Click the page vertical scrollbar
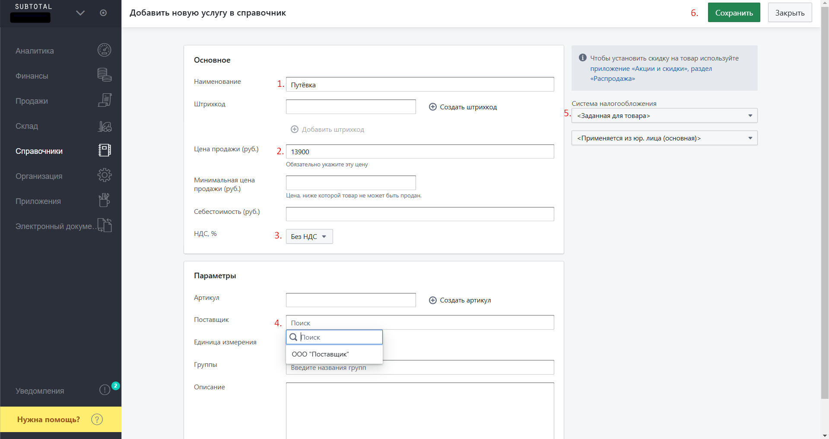 (825, 203)
